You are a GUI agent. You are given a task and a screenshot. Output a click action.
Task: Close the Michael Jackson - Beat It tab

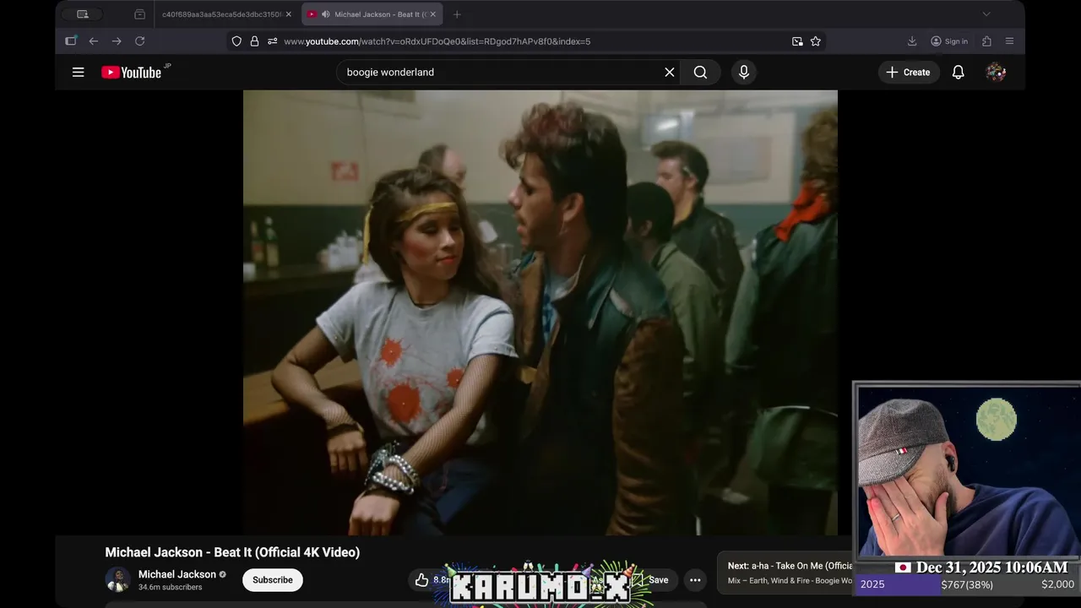[x=433, y=14]
